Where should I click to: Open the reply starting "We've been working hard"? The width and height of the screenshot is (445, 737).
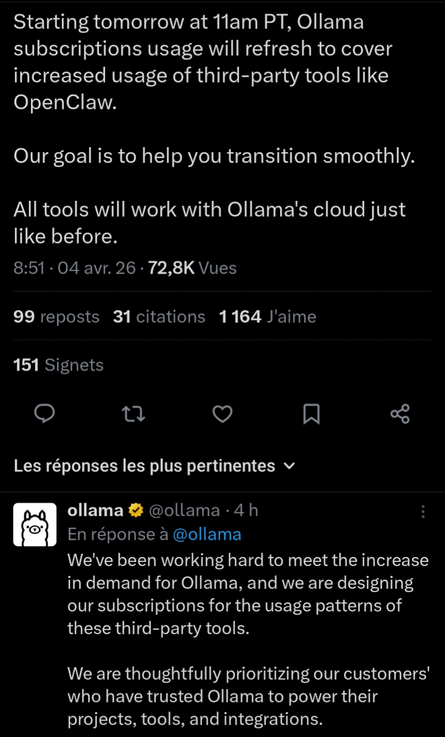[x=248, y=594]
